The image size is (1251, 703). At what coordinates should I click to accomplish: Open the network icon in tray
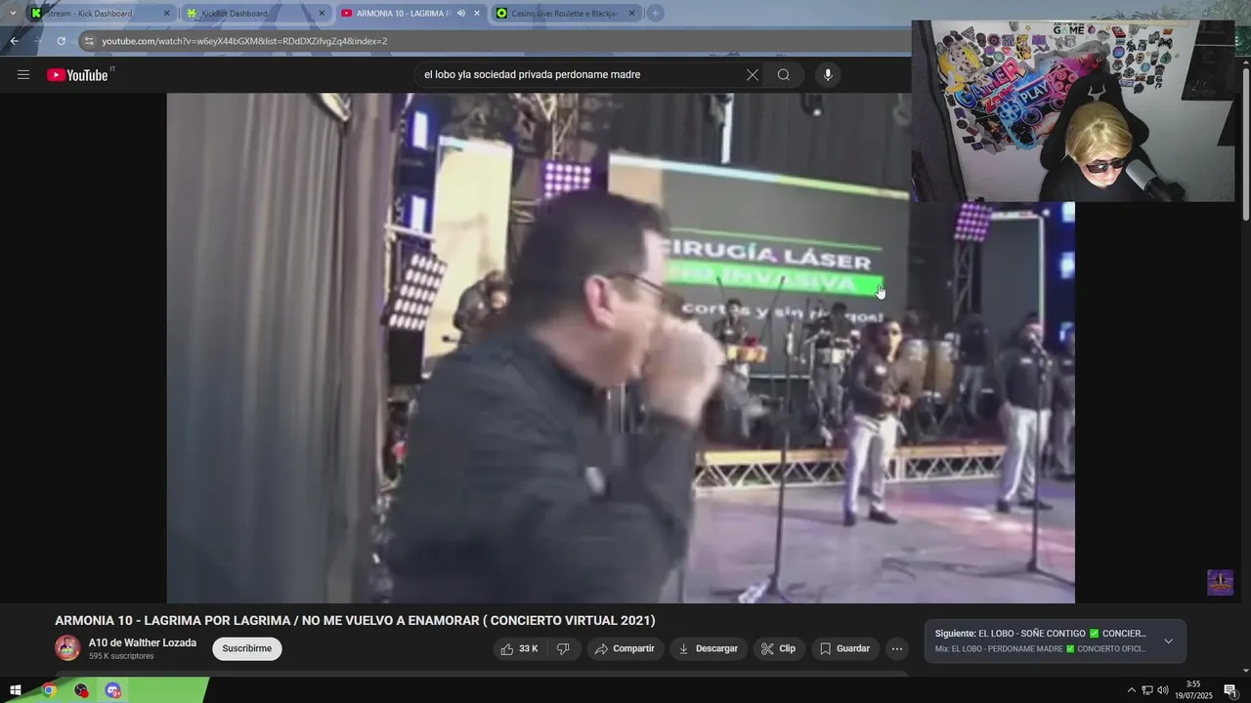1147,690
